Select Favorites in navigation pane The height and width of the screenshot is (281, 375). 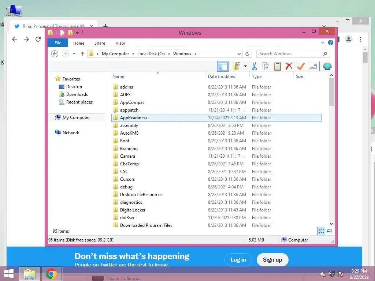71,79
